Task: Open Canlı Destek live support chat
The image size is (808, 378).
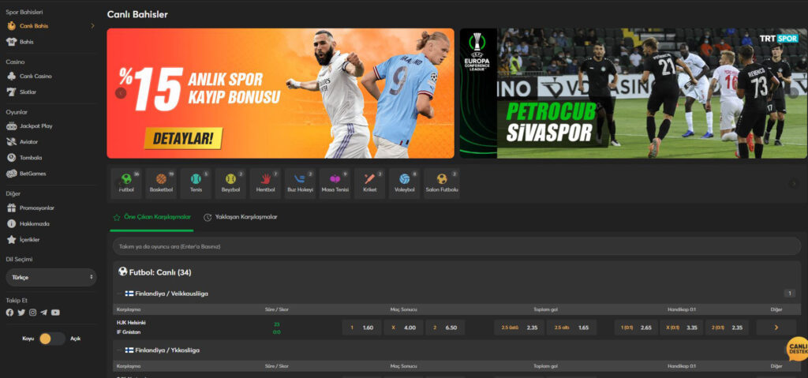Action: pyautogui.click(x=797, y=349)
